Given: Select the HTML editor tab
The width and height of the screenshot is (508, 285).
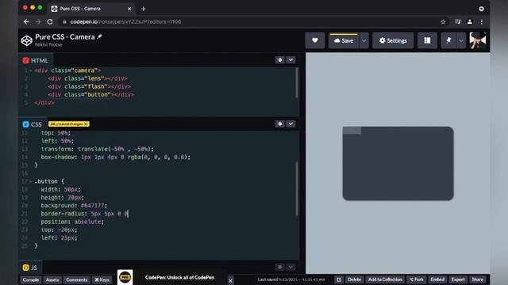Looking at the screenshot, I should click(x=35, y=60).
